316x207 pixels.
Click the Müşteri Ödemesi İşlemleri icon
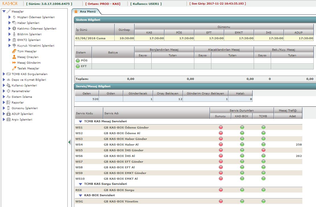(x=14, y=17)
